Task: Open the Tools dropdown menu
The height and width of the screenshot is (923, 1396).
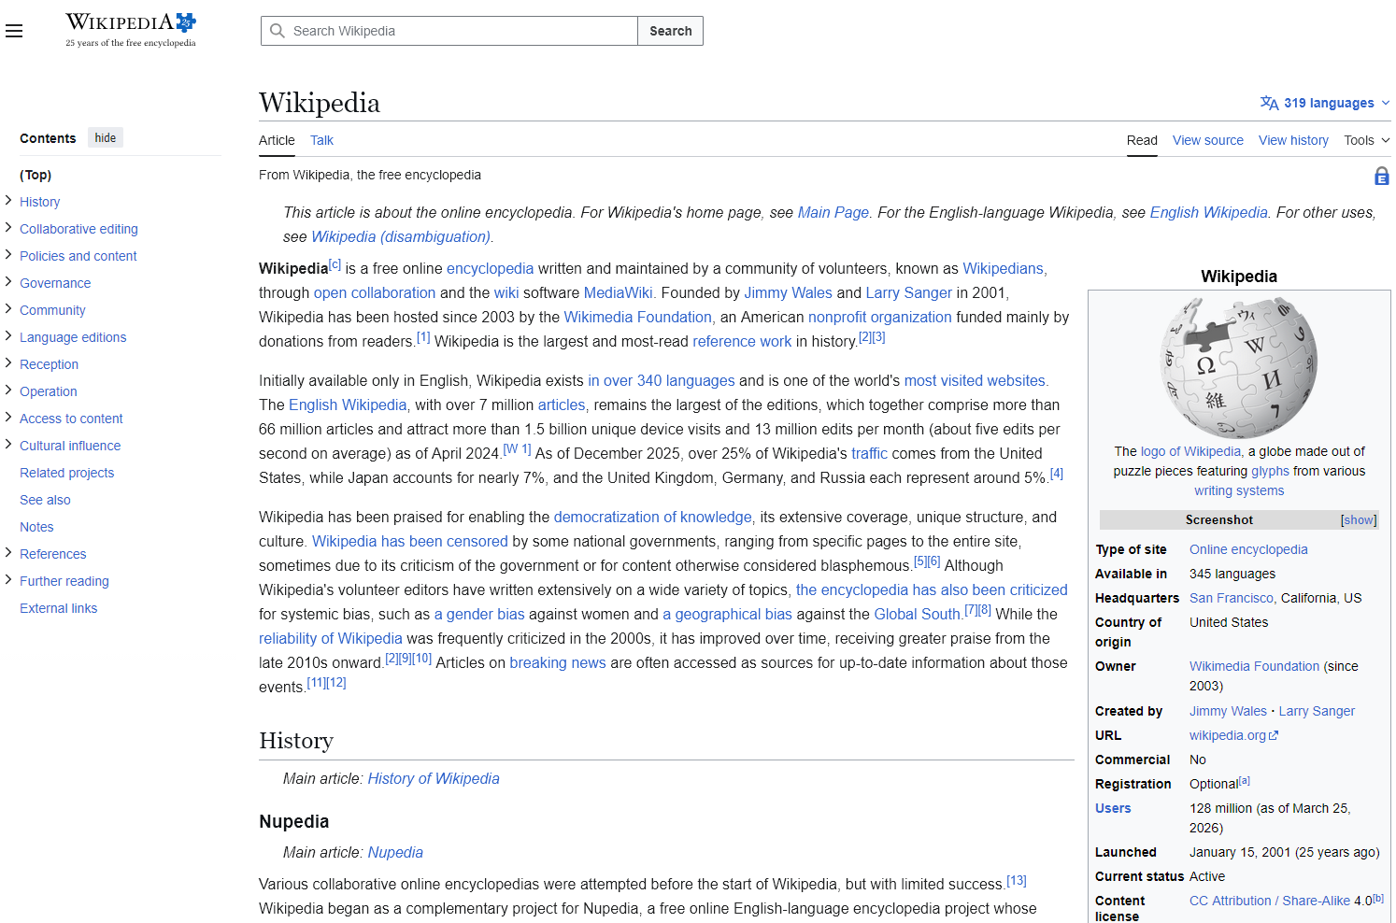Action: pyautogui.click(x=1366, y=140)
